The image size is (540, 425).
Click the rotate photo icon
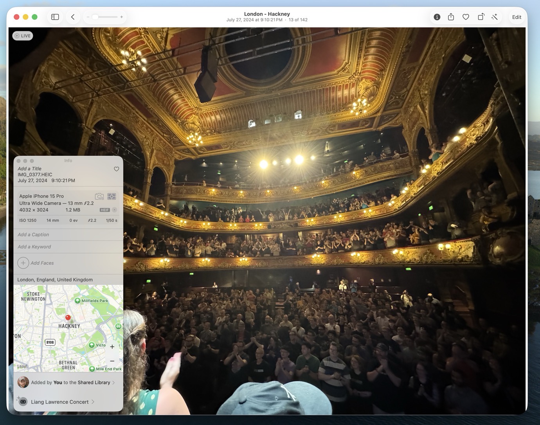481,17
